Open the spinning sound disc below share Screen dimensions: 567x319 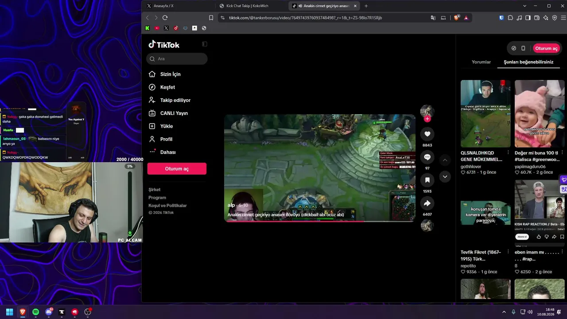pos(427,226)
